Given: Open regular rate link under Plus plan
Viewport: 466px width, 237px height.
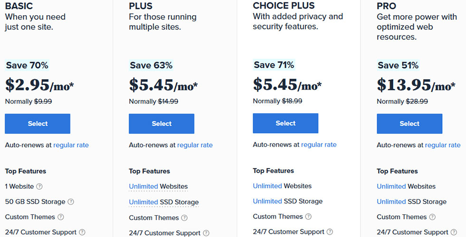Looking at the screenshot, I should [x=195, y=145].
